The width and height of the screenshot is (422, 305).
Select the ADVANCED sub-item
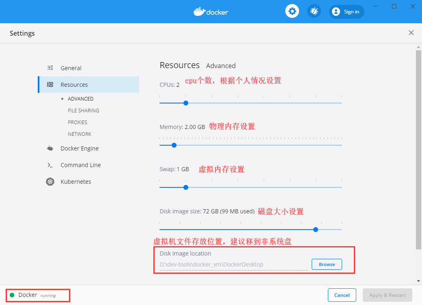pyautogui.click(x=80, y=99)
